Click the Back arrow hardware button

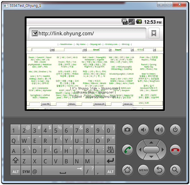[160, 170]
